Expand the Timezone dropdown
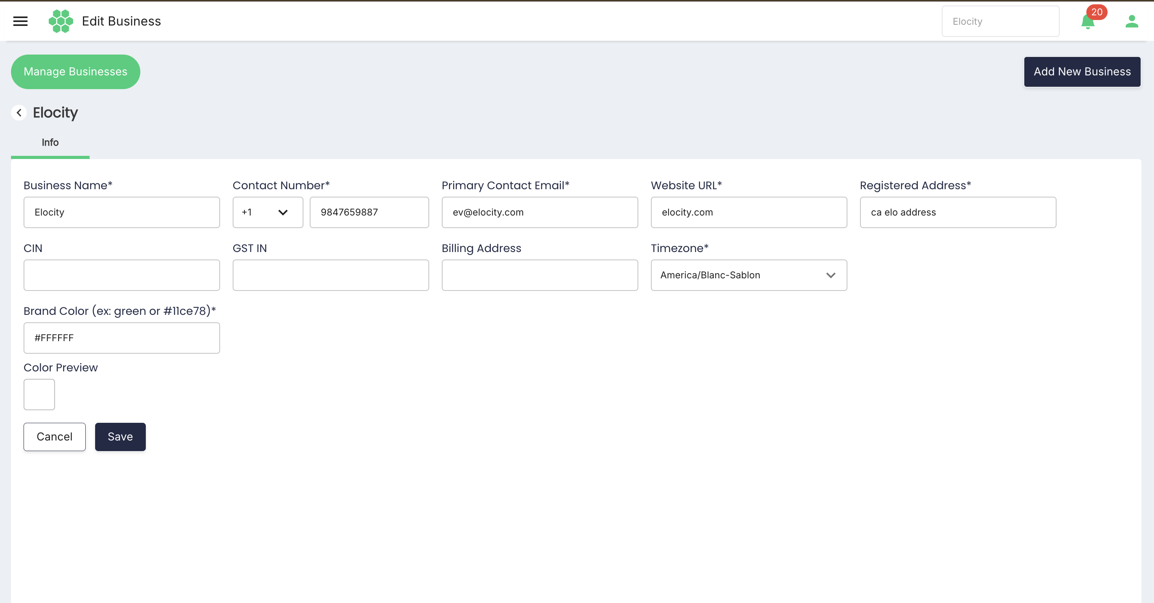 point(749,275)
